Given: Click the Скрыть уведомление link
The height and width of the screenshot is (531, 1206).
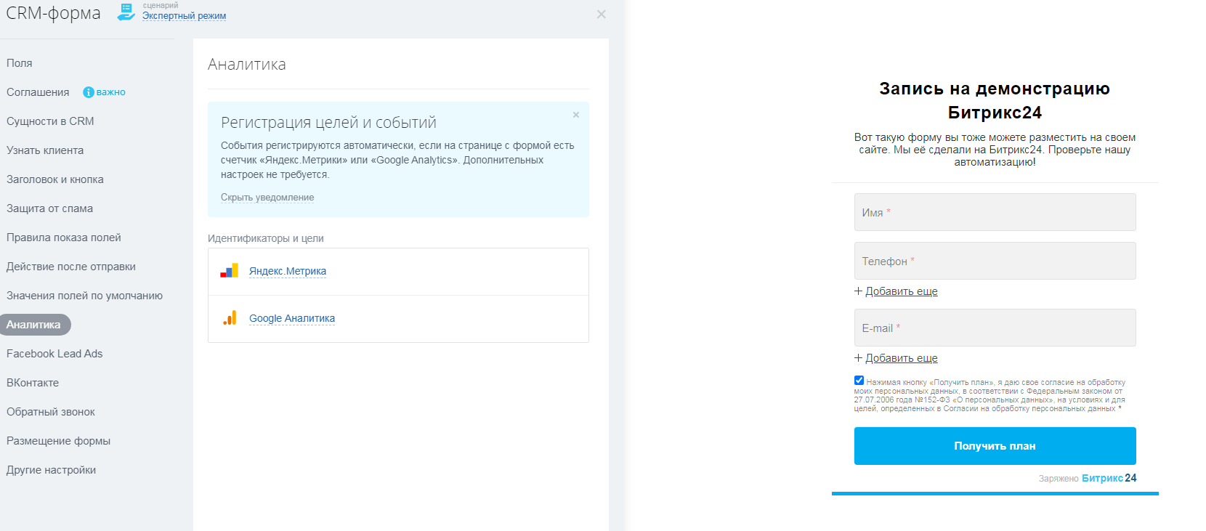Looking at the screenshot, I should coord(267,198).
